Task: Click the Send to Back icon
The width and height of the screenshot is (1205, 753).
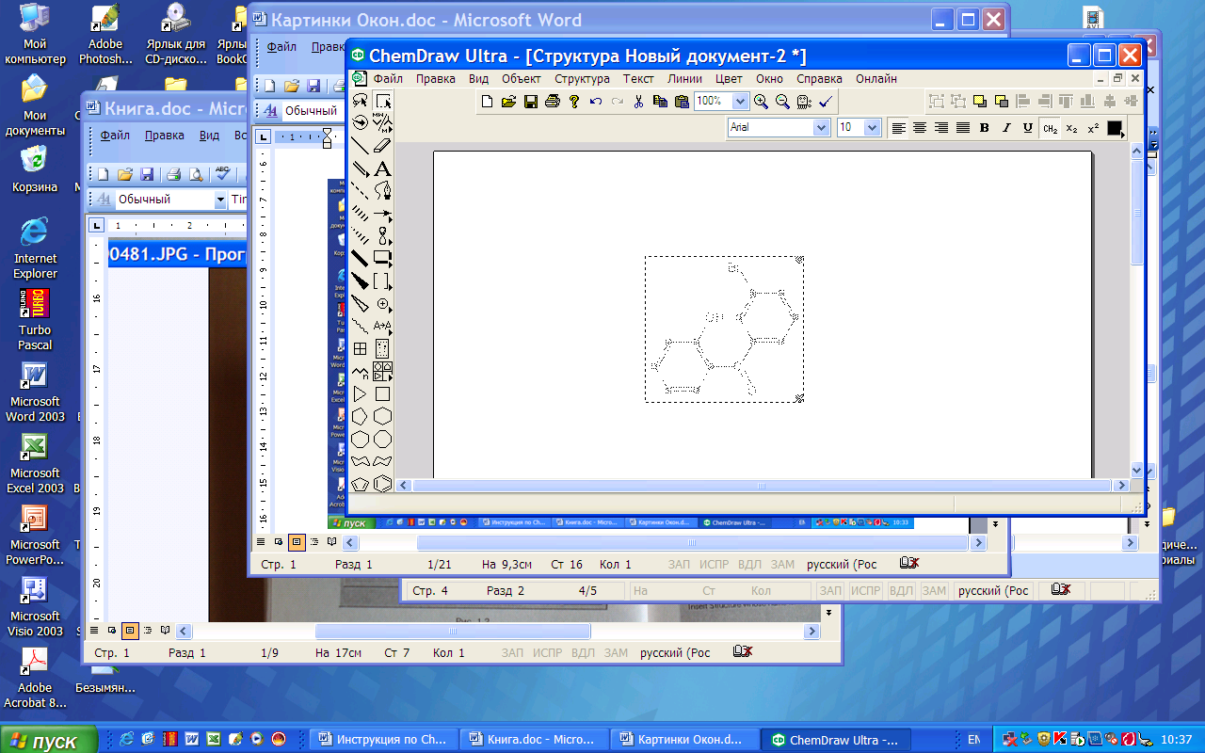Action: [1002, 102]
